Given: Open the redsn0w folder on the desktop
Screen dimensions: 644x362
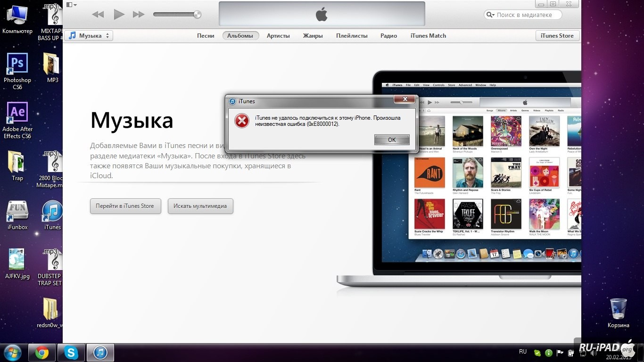Looking at the screenshot, I should pyautogui.click(x=50, y=313).
